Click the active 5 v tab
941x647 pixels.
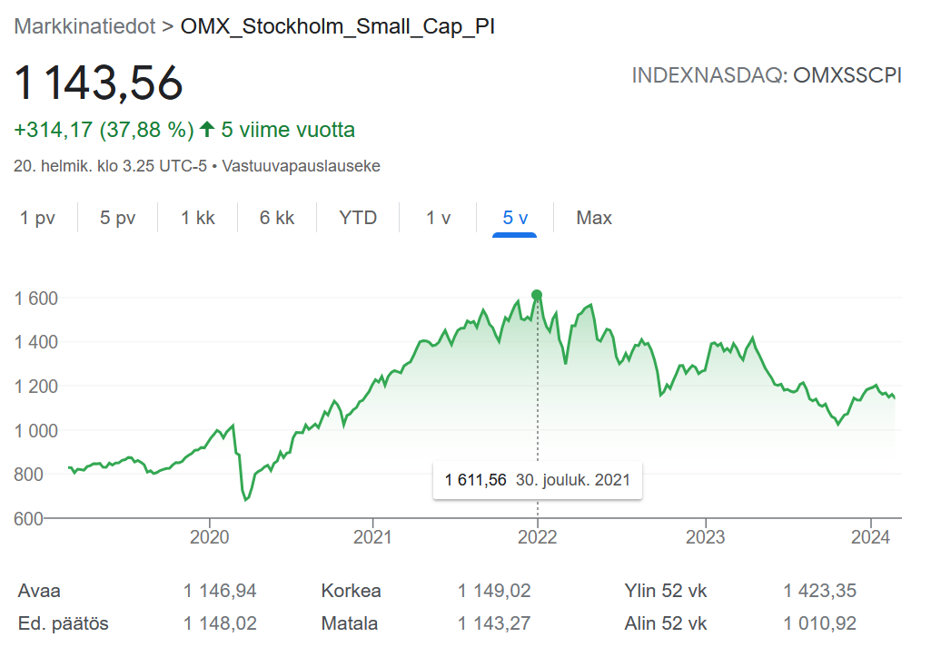(515, 218)
